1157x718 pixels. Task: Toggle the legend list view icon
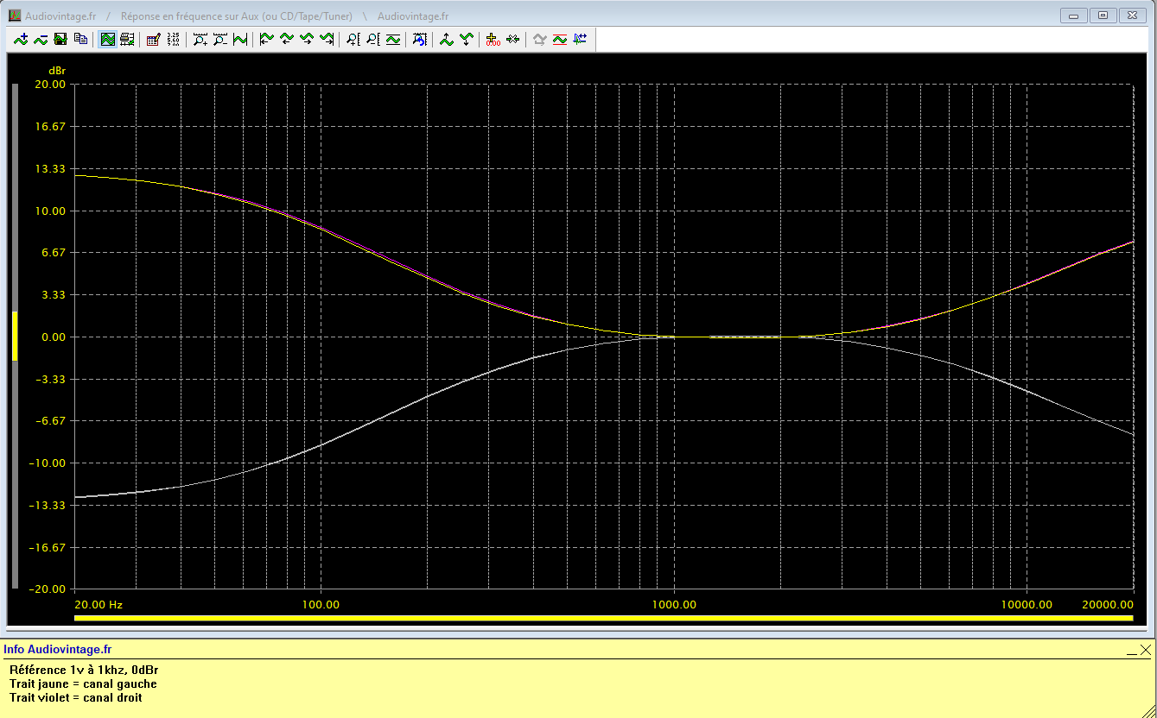(x=128, y=39)
